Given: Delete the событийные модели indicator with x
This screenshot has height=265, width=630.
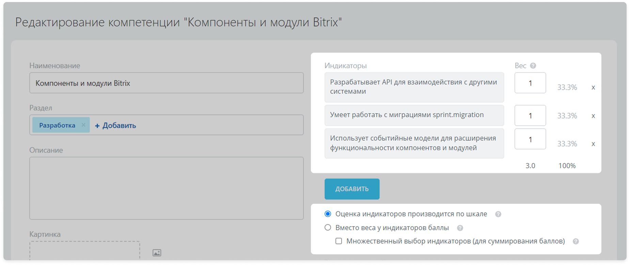Looking at the screenshot, I should point(593,144).
